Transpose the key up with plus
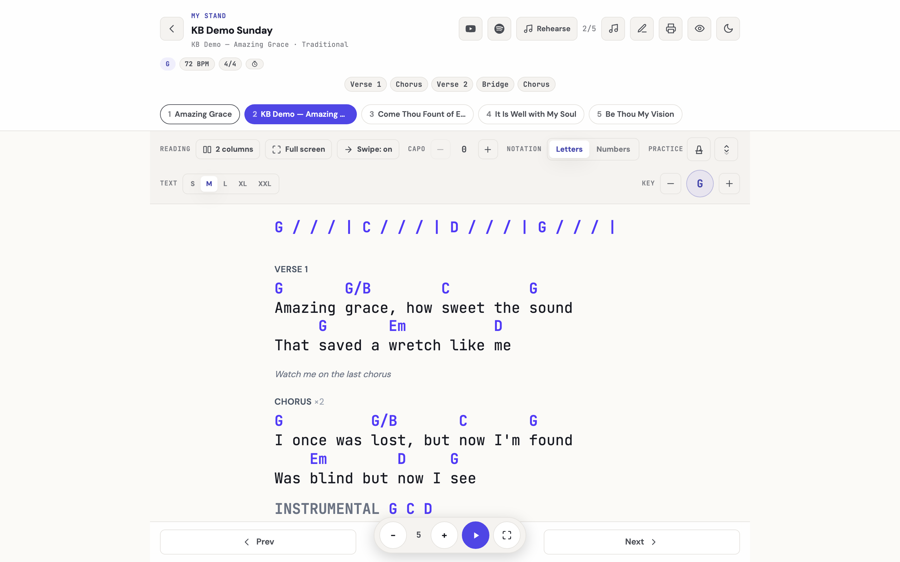This screenshot has height=562, width=900. [x=729, y=184]
